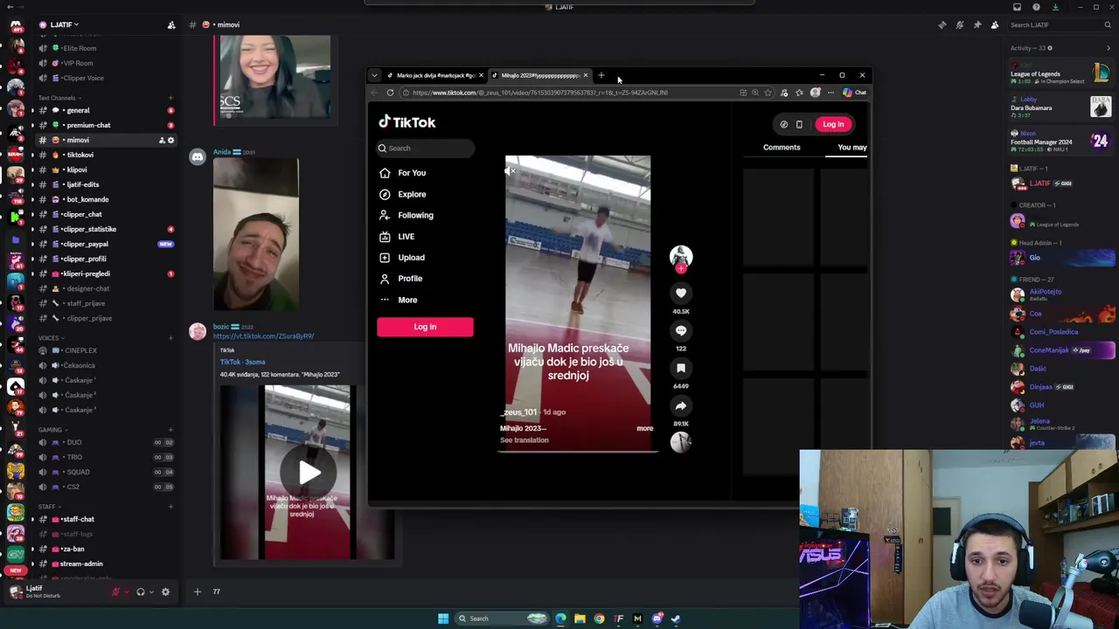Open TikTok Explore compass icon near Log in
1119x629 pixels.
(x=783, y=124)
